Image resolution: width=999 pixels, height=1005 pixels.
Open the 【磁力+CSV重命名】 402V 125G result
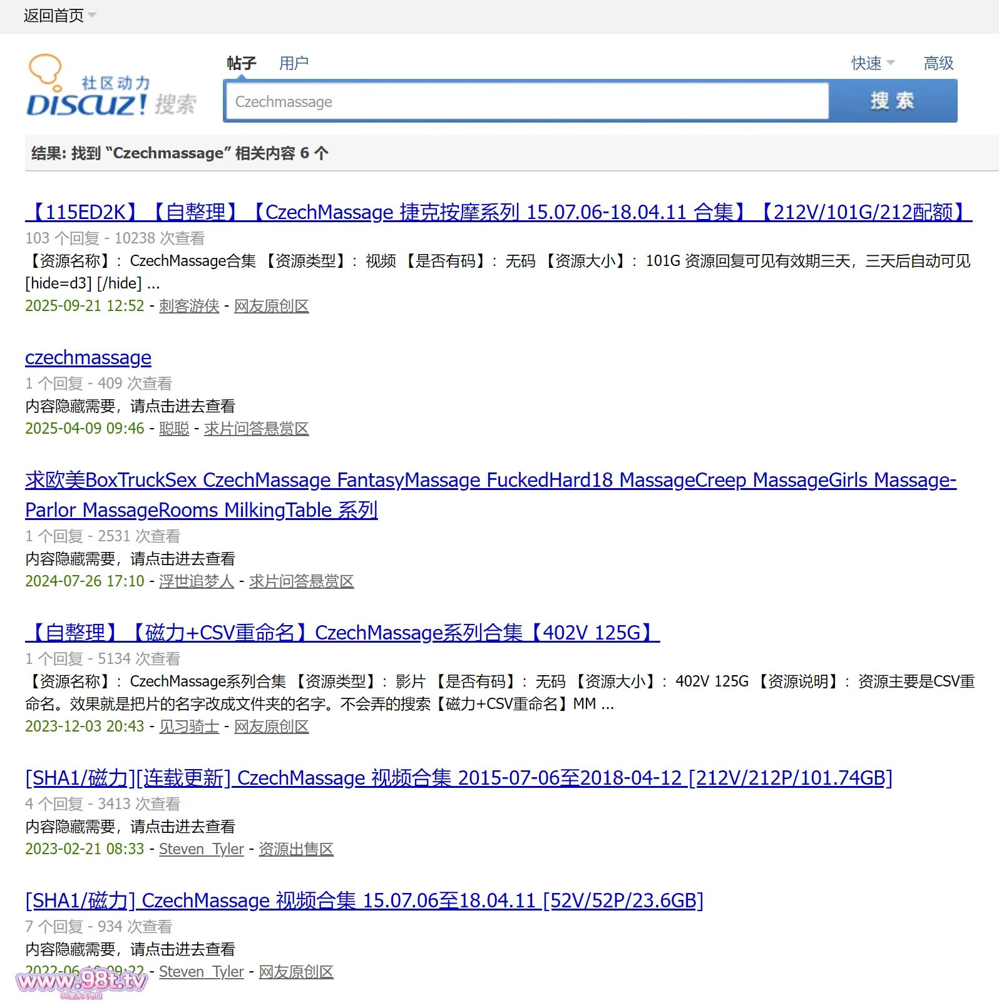(342, 633)
